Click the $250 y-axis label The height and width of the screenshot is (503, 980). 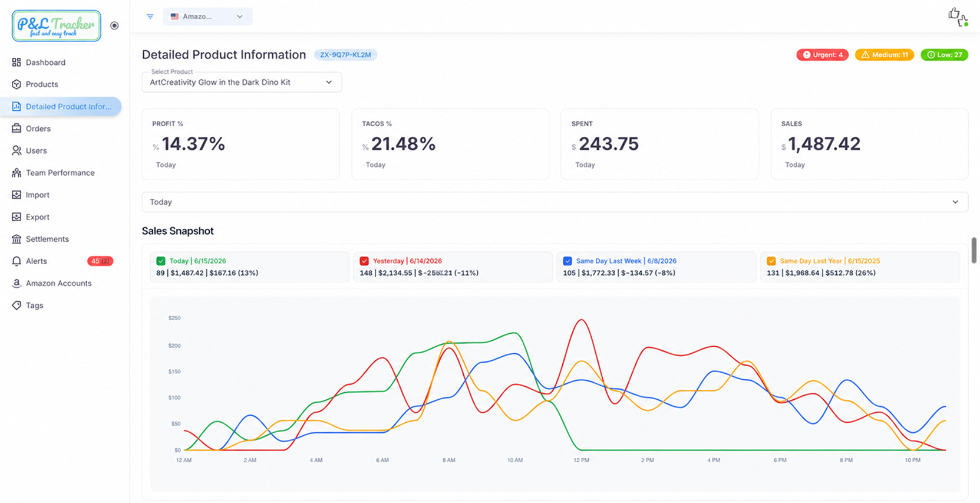point(174,318)
